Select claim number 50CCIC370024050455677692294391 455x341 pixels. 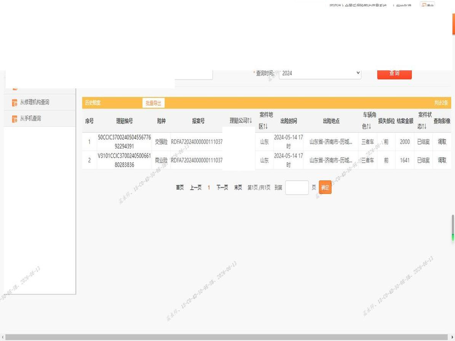pyautogui.click(x=124, y=142)
